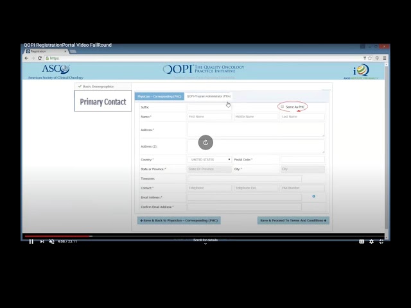Check the Same As PHC box
411x308 pixels.
(x=283, y=107)
